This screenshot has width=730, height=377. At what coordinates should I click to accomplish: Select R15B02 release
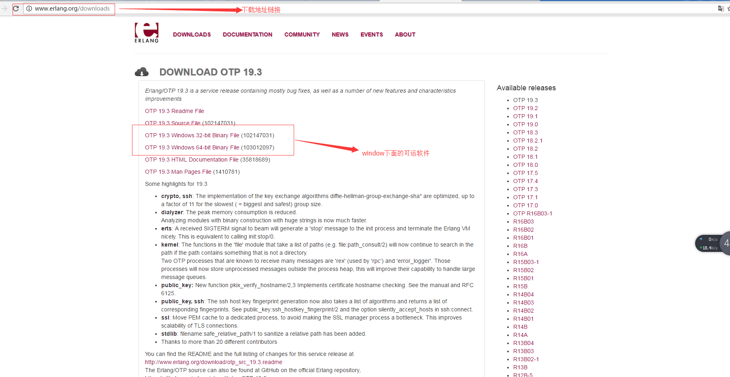(x=523, y=270)
